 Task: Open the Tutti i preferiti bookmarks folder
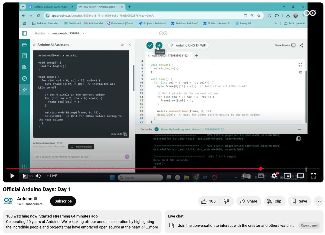[x=294, y=23]
